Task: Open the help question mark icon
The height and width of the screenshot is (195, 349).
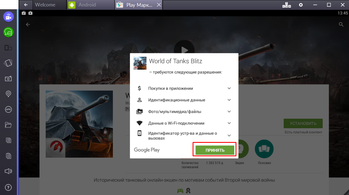Action: click(x=8, y=187)
